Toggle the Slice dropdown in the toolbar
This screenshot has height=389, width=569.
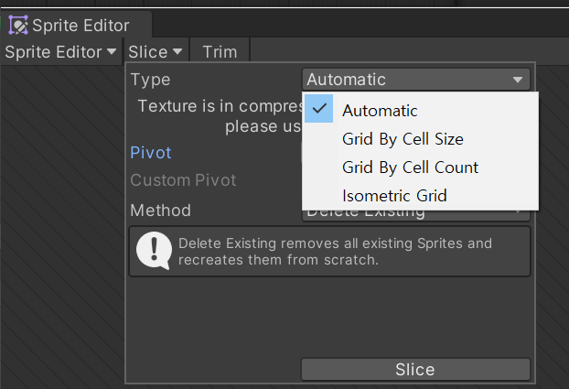coord(156,52)
